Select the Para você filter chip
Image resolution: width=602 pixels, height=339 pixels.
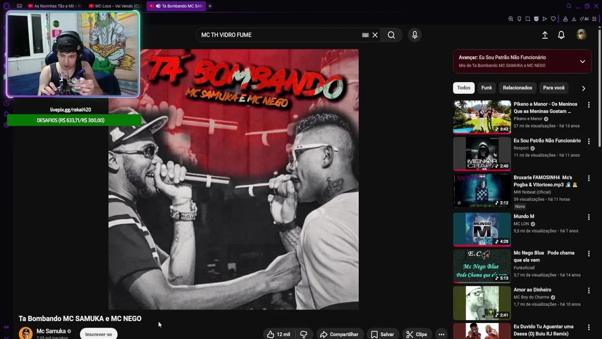554,88
